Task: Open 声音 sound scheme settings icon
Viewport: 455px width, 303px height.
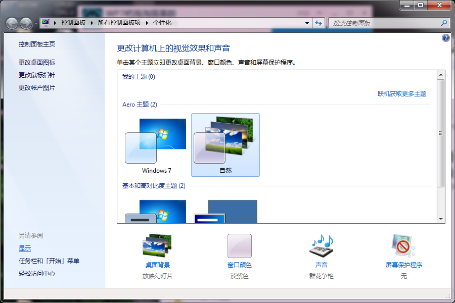Action: coord(321,245)
